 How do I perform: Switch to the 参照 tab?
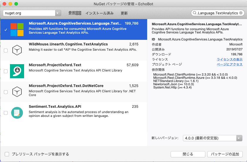click(x=75, y=13)
